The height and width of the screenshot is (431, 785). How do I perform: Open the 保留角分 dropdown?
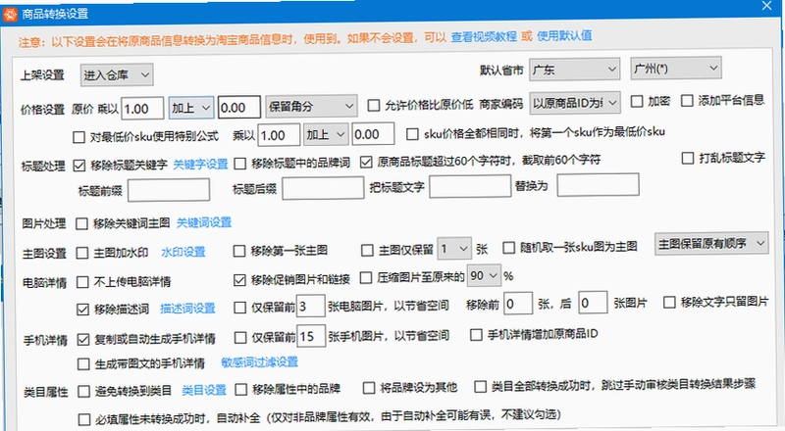(311, 106)
